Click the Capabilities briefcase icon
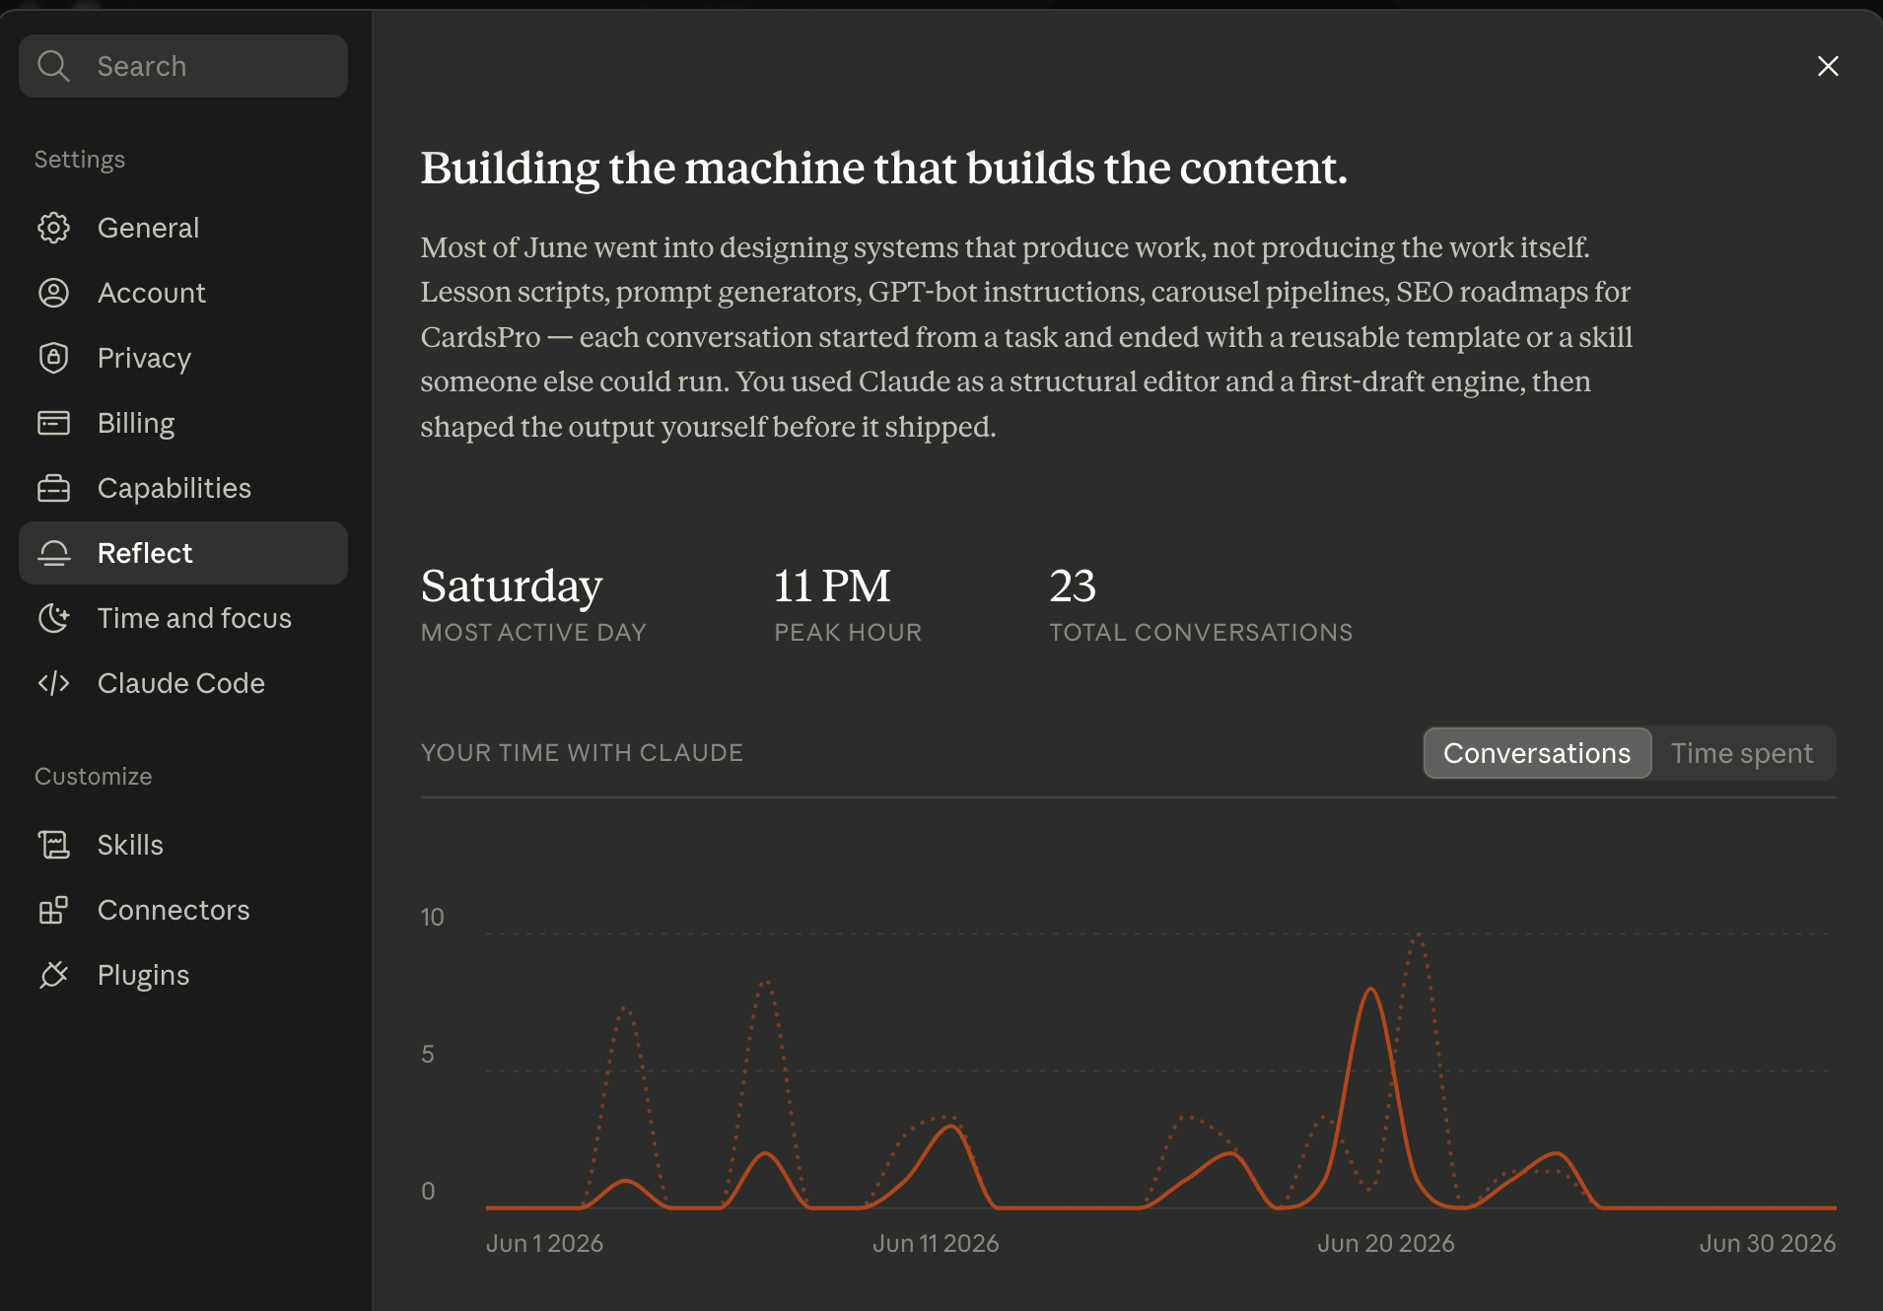 tap(53, 488)
